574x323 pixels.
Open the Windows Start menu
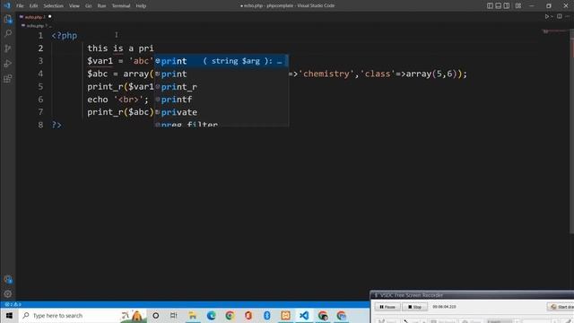click(x=9, y=315)
